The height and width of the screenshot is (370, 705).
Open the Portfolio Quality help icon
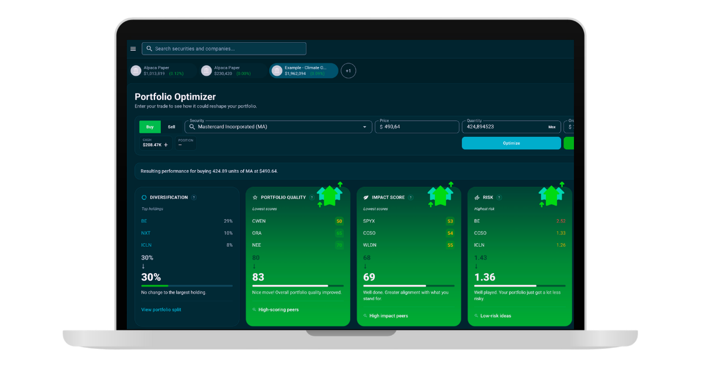coord(312,197)
